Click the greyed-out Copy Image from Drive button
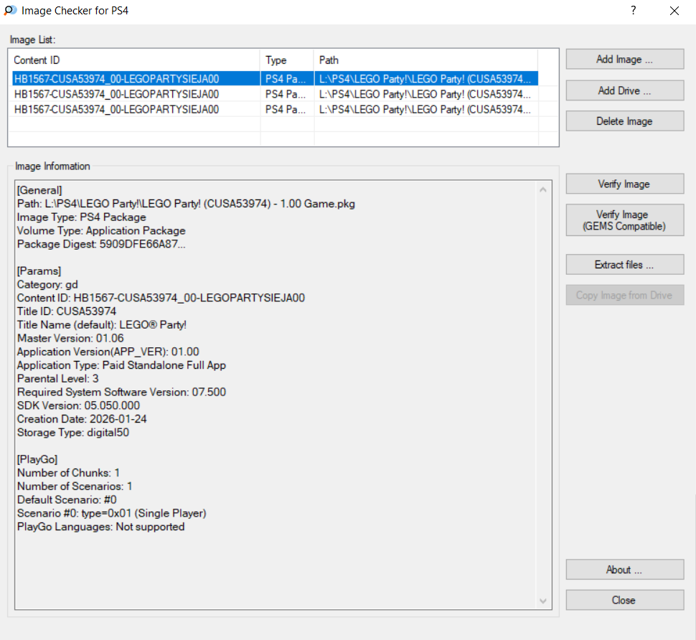 point(624,296)
